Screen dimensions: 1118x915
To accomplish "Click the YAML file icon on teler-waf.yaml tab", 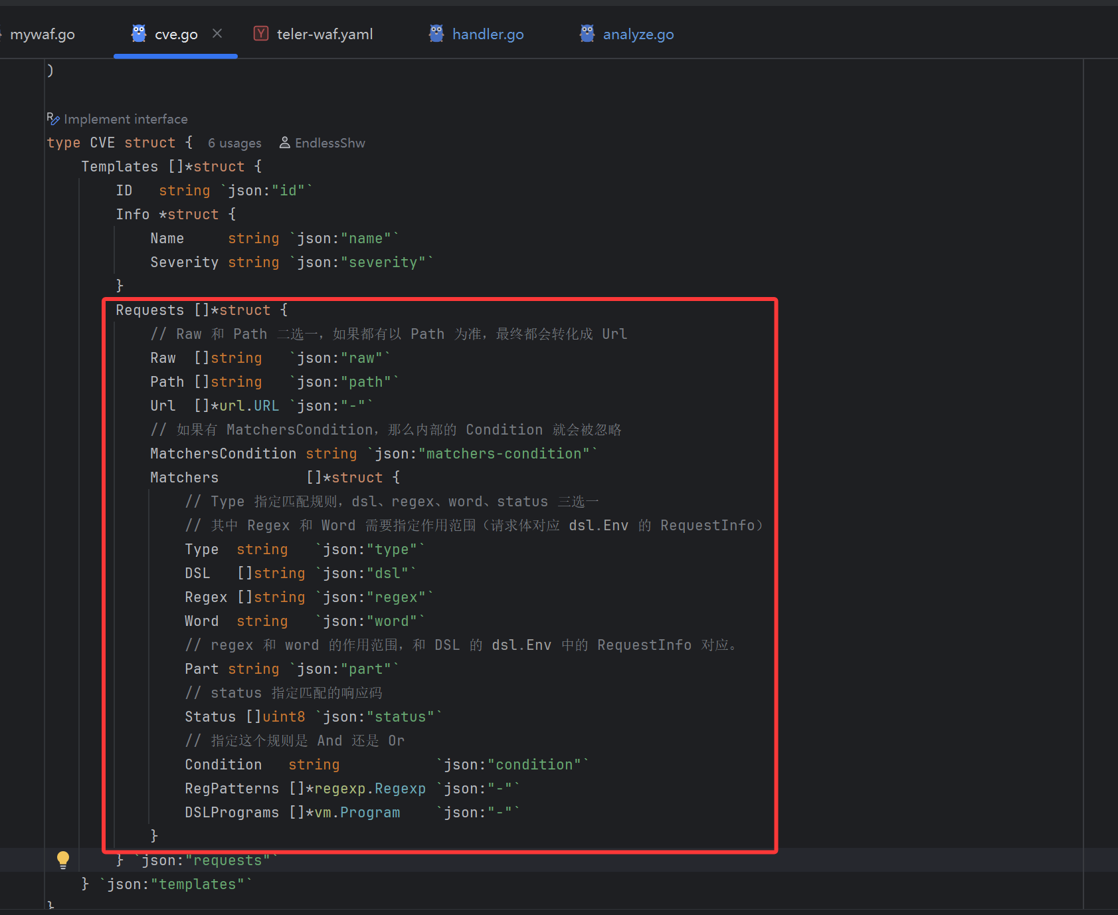I will (261, 34).
